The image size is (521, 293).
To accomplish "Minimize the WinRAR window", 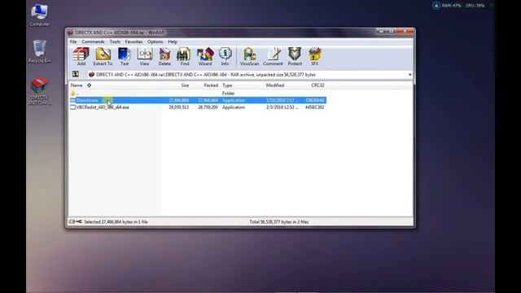I will (x=381, y=31).
